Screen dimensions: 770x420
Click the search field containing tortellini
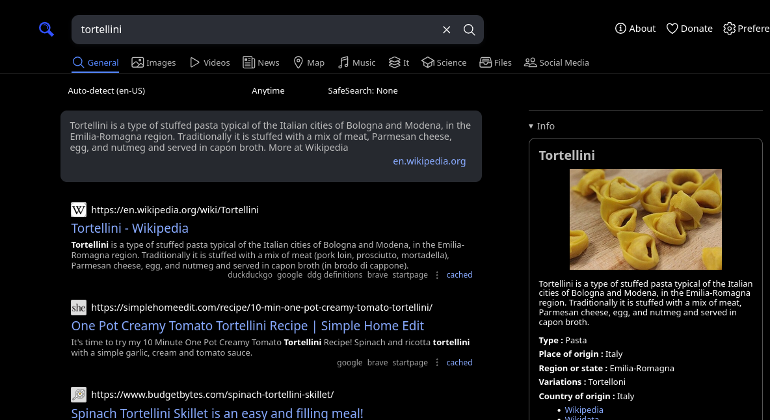[x=256, y=29]
